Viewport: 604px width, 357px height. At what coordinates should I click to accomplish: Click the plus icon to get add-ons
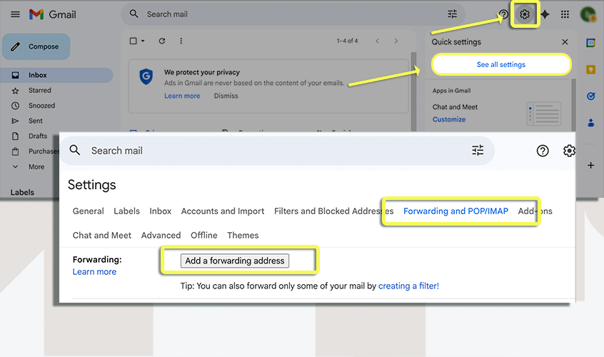[590, 166]
